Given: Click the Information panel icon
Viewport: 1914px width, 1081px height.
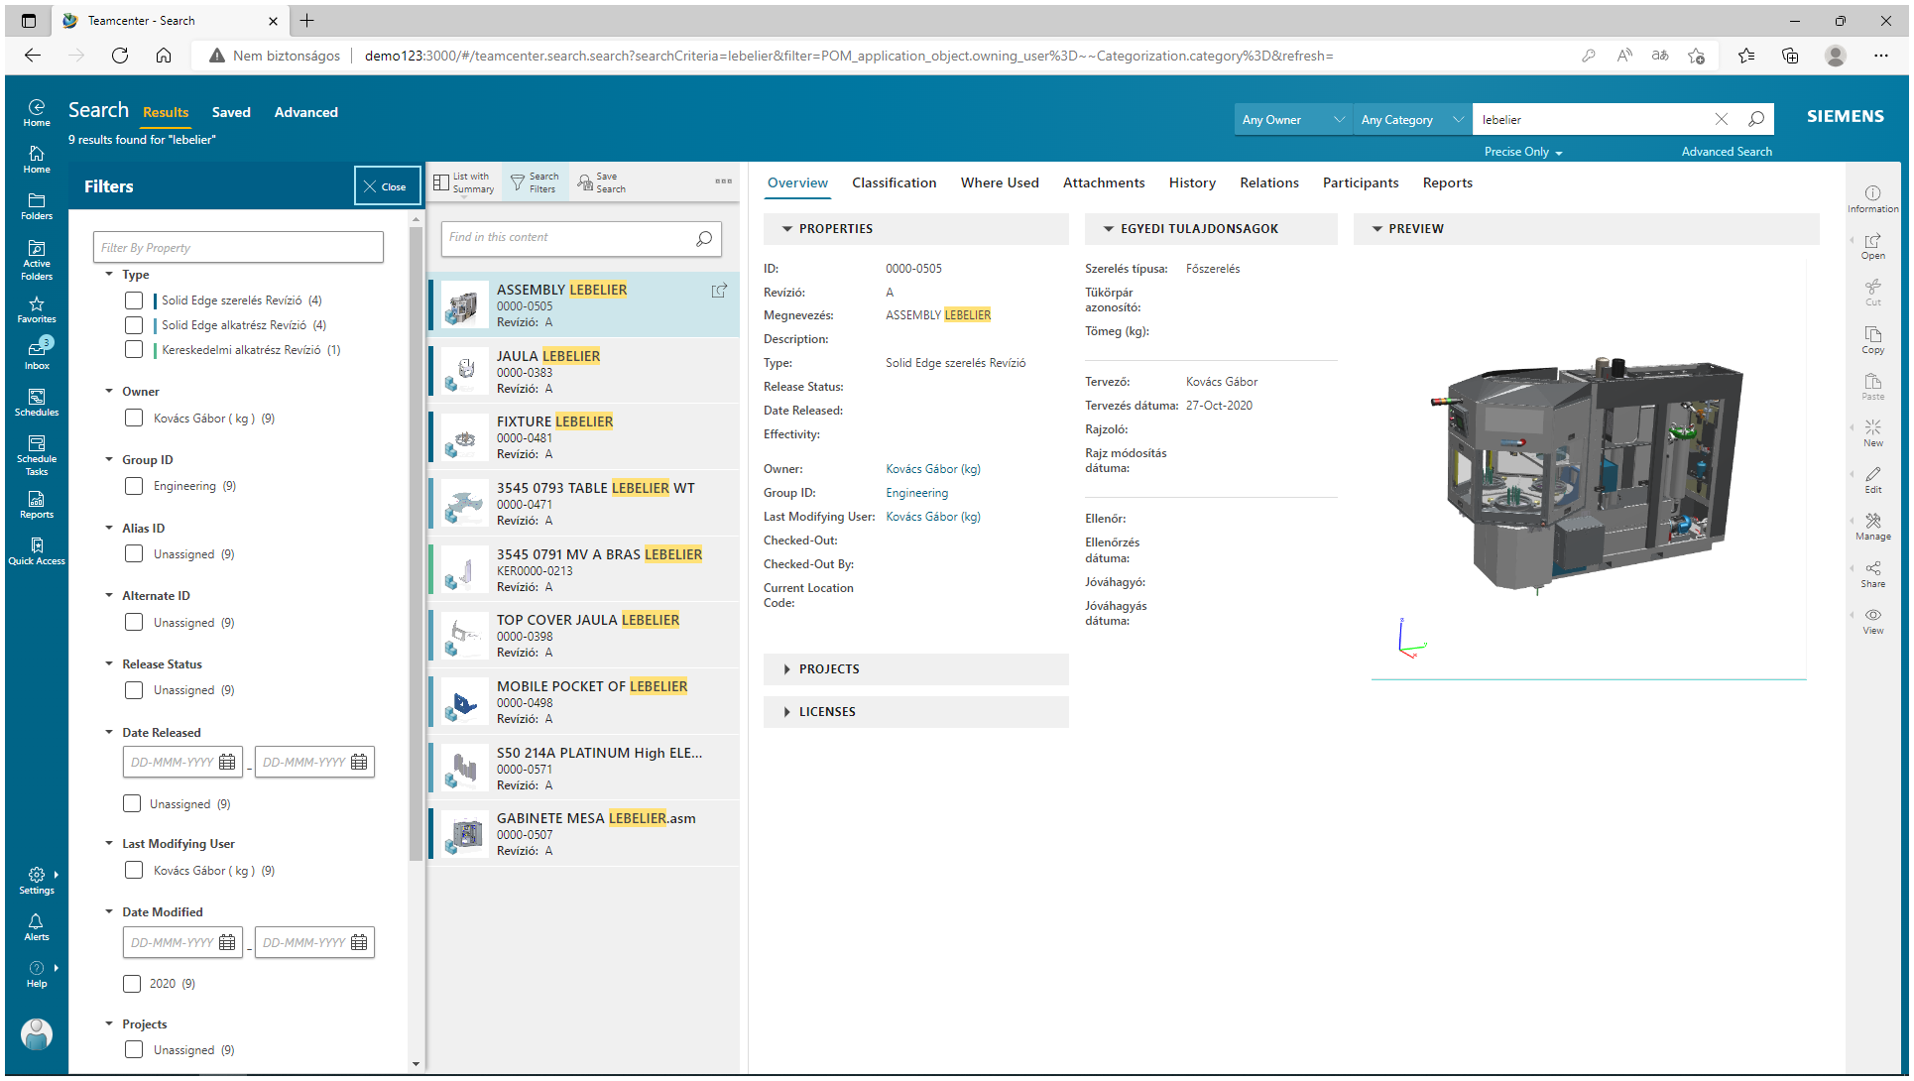Looking at the screenshot, I should [1872, 198].
